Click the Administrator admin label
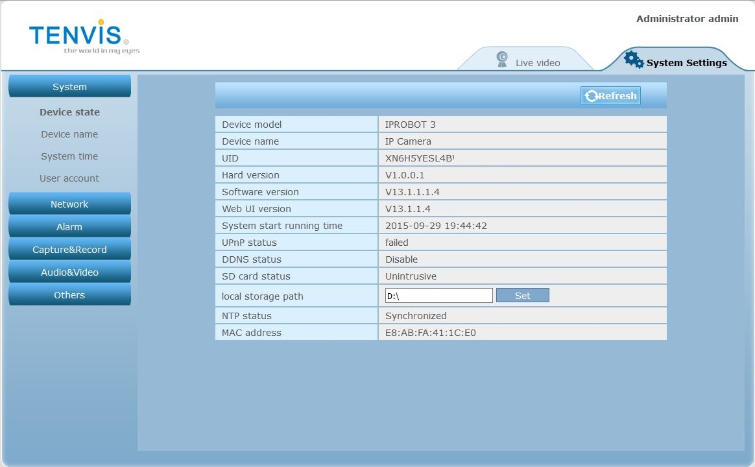Image resolution: width=755 pixels, height=467 pixels. (x=687, y=19)
